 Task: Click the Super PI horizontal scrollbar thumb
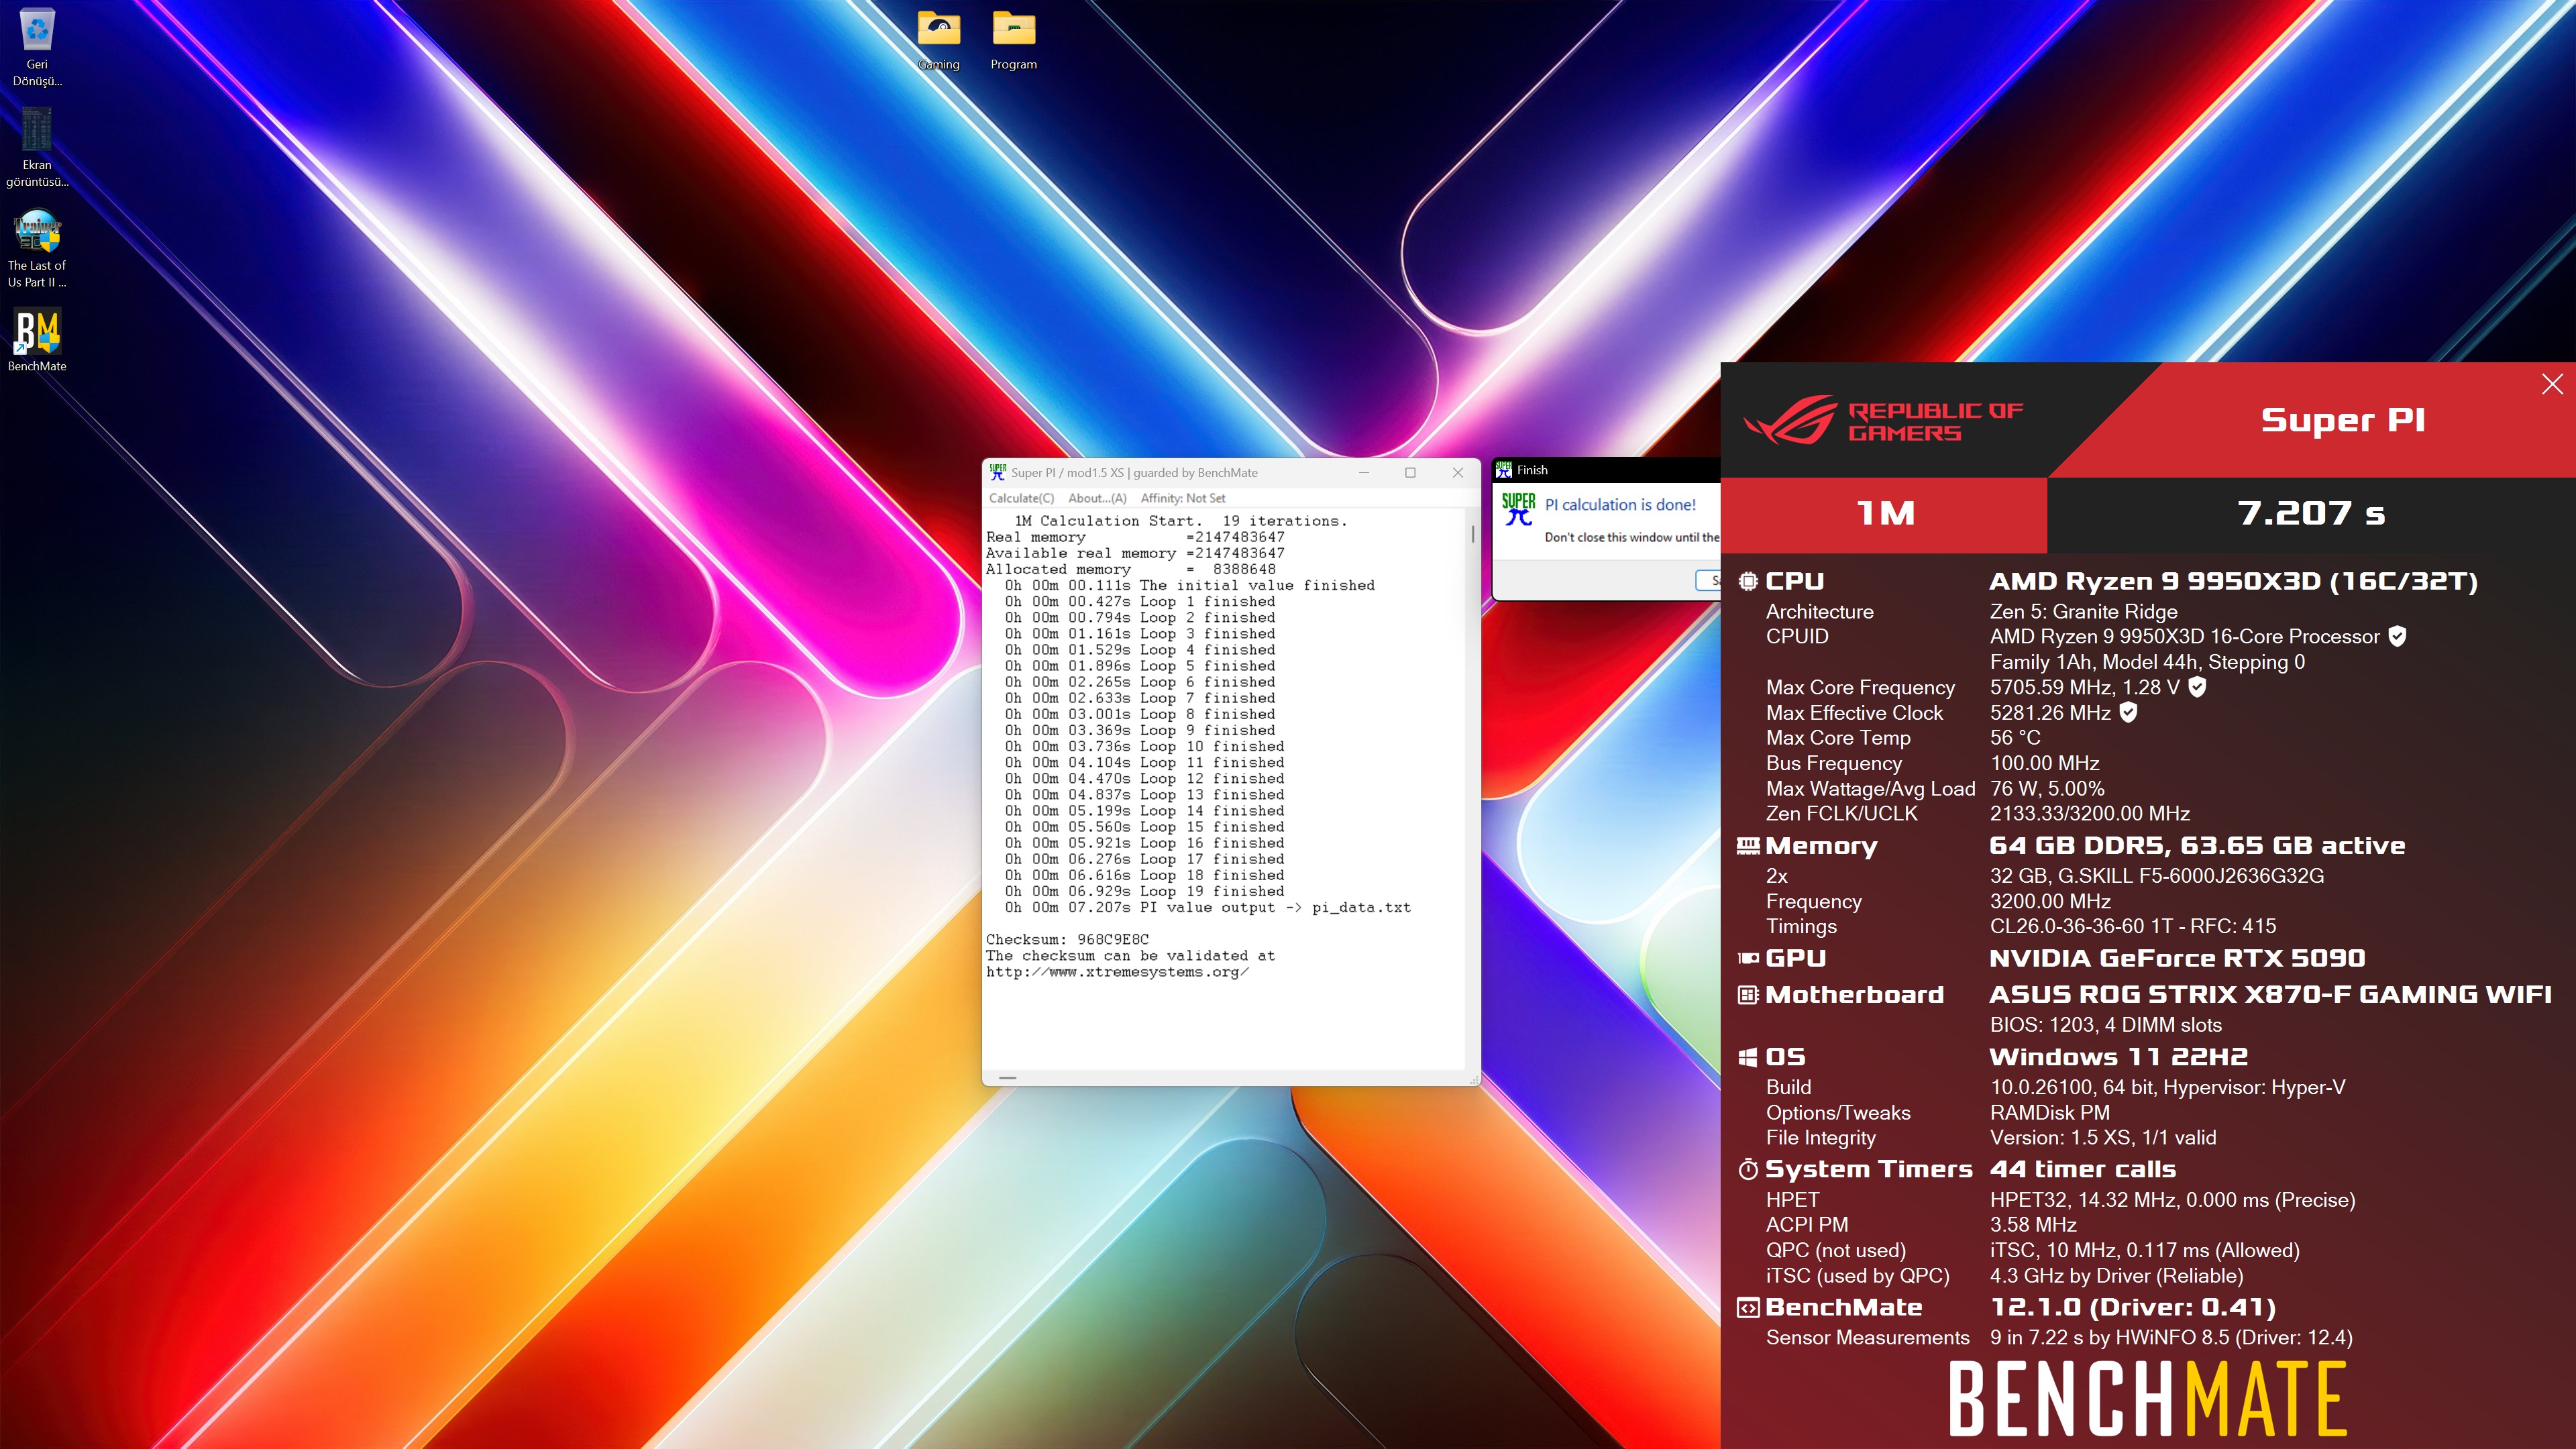coord(1007,1078)
